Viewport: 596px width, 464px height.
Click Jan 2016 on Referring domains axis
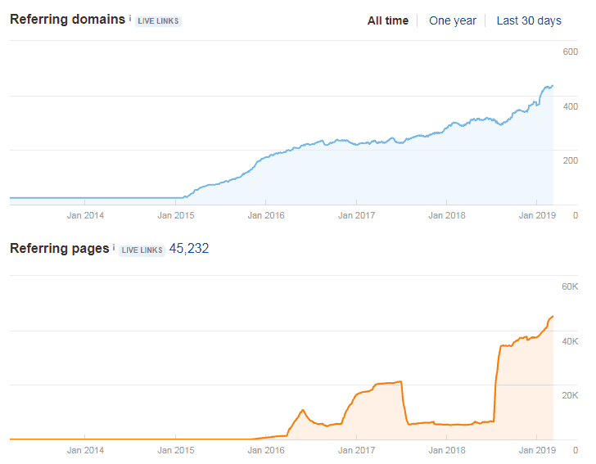point(265,215)
